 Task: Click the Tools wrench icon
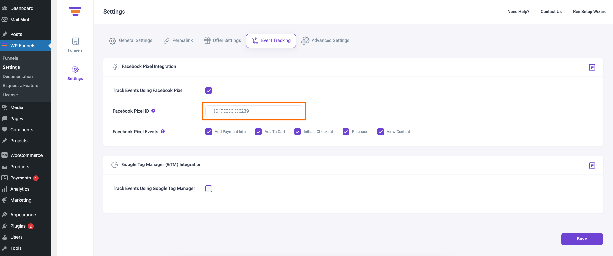[5, 248]
